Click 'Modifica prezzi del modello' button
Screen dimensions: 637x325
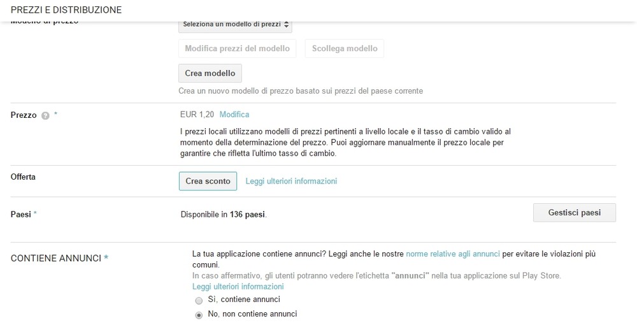[x=237, y=48]
